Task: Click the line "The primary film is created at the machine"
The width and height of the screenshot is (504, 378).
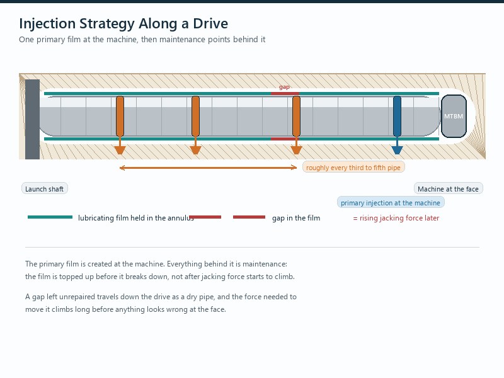Action: coord(156,264)
